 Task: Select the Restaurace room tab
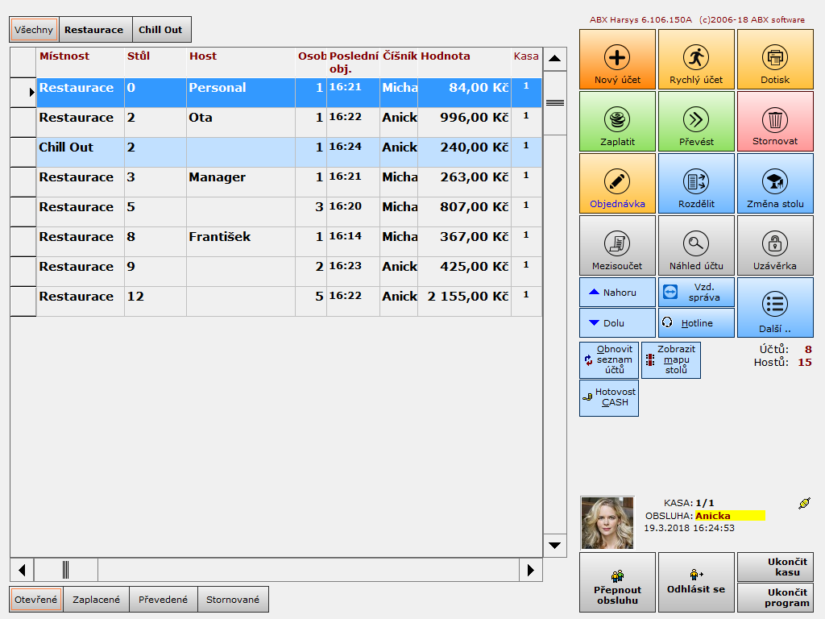[x=94, y=30]
